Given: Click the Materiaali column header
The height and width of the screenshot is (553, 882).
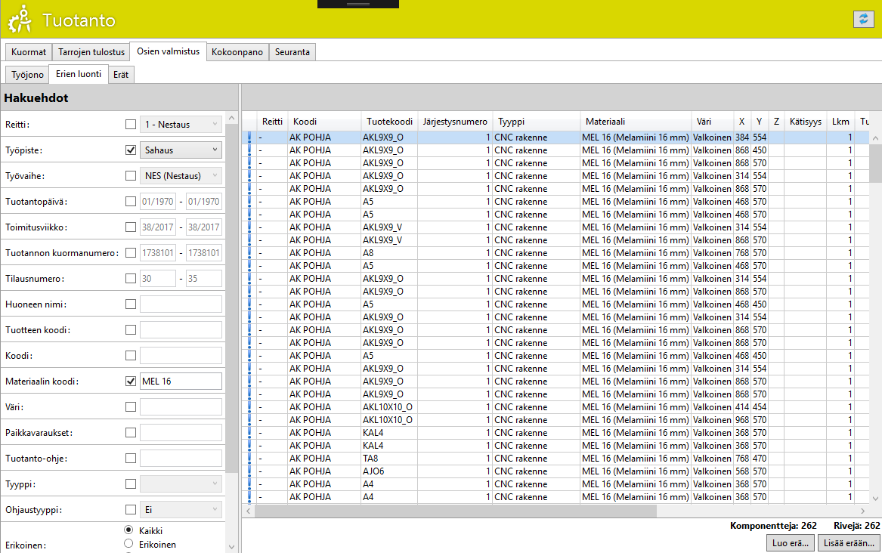Looking at the screenshot, I should tap(636, 122).
